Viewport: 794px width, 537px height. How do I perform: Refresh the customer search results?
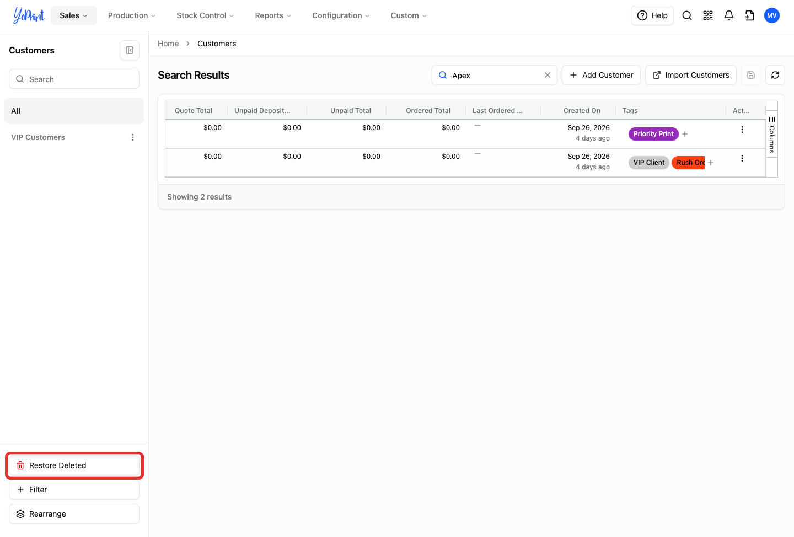[x=775, y=75]
